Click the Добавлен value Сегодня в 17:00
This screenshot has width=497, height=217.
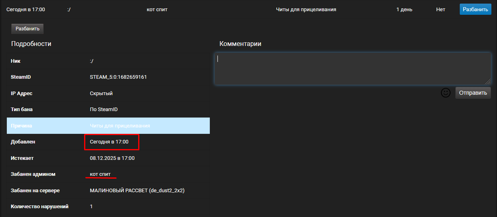point(109,142)
